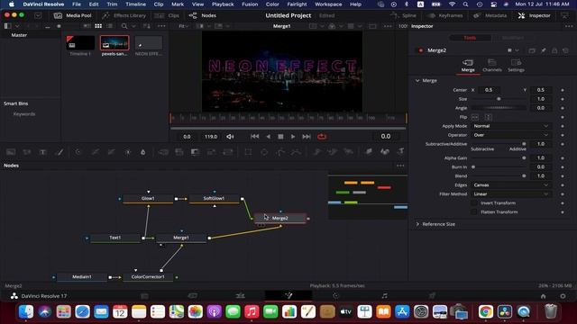Open the Apply Mode dropdown
This screenshot has height=324, width=577.
511,126
